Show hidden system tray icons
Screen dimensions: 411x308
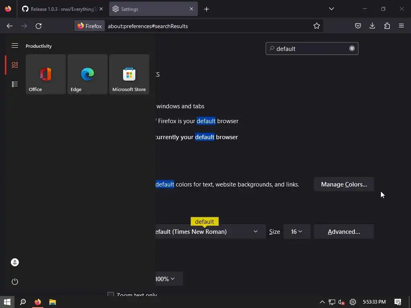pyautogui.click(x=322, y=302)
